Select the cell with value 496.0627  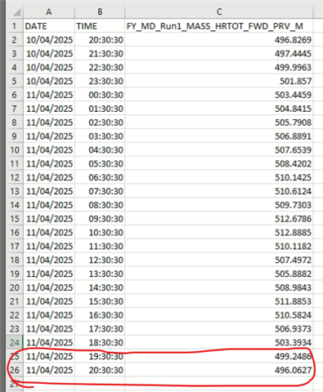coord(219,370)
